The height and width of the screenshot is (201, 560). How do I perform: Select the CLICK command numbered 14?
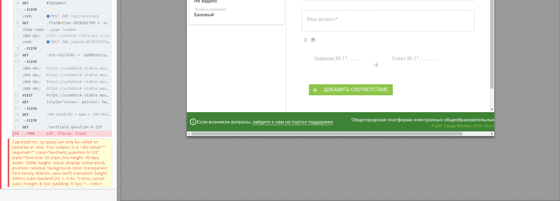click(x=62, y=109)
